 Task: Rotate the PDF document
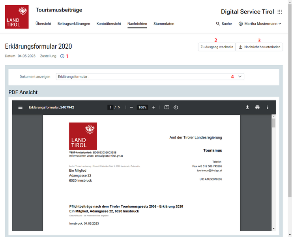(176, 107)
